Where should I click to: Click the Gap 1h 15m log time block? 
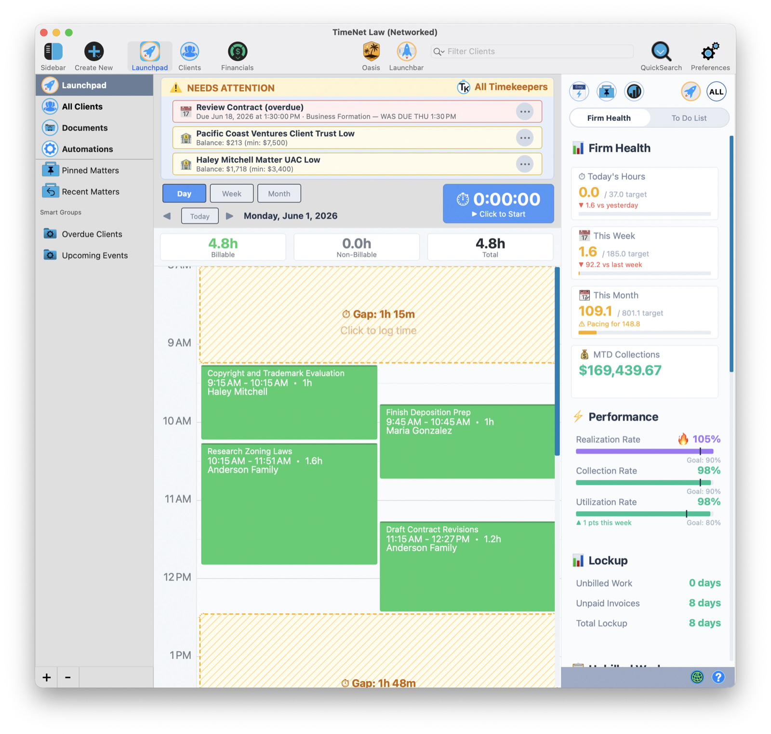(x=377, y=315)
